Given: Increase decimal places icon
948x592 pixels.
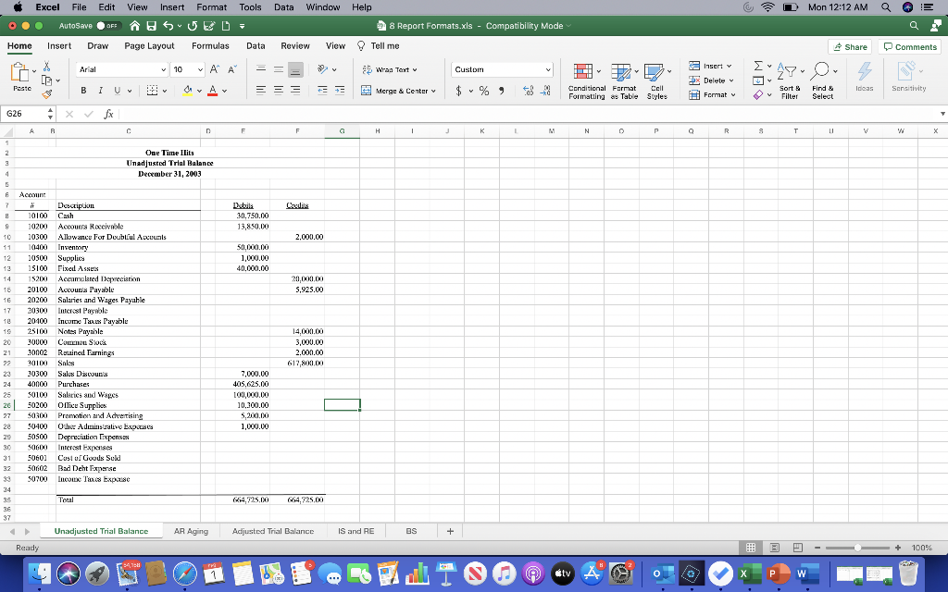Looking at the screenshot, I should (x=528, y=91).
